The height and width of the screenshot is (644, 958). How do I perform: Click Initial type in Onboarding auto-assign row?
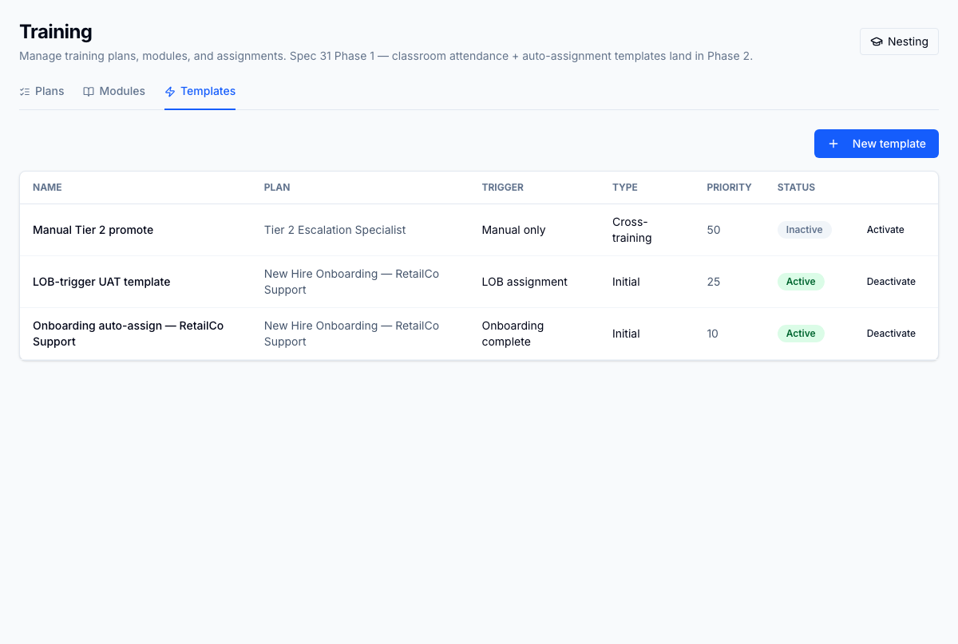[x=626, y=334]
